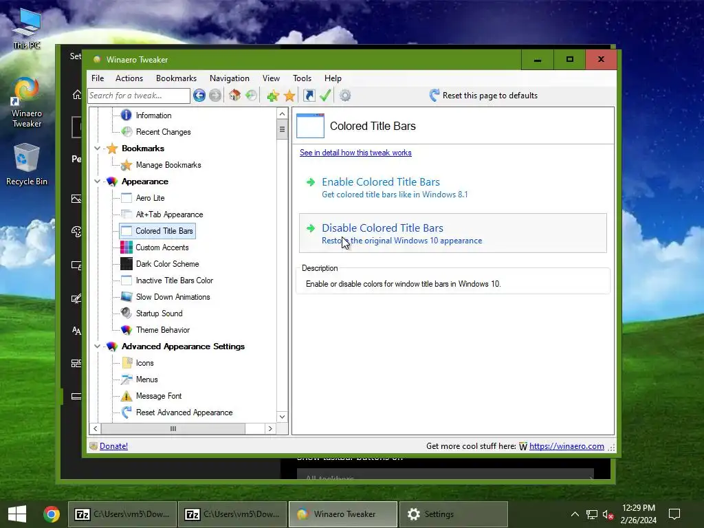Collapse the Advanced Appearance Settings section

tap(97, 346)
